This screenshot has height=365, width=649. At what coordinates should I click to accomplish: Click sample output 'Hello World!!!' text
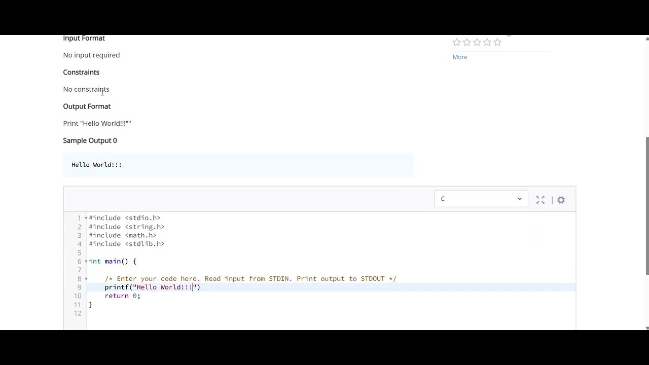coord(96,165)
